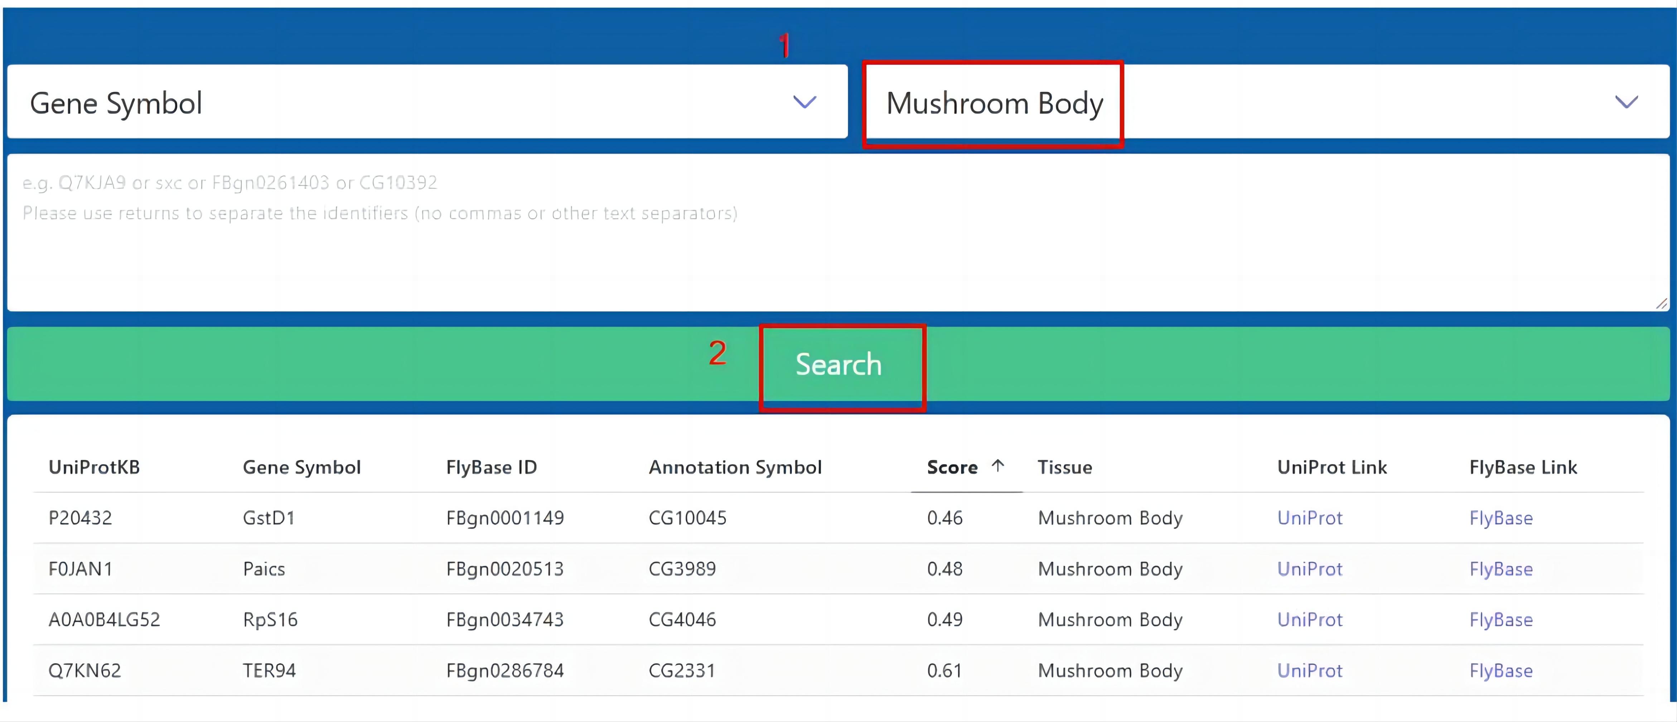
Task: Open UniProt link for TER94
Action: pyautogui.click(x=1309, y=670)
